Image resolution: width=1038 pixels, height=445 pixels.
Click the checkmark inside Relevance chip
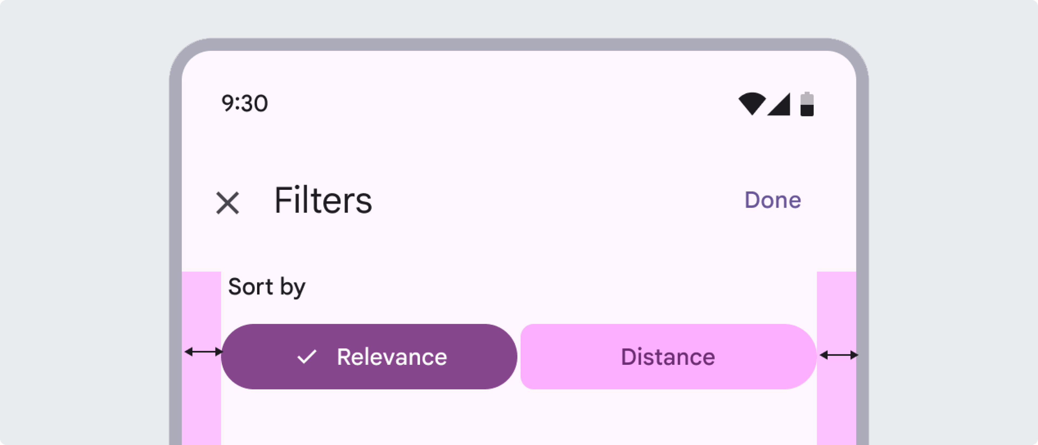pos(307,356)
